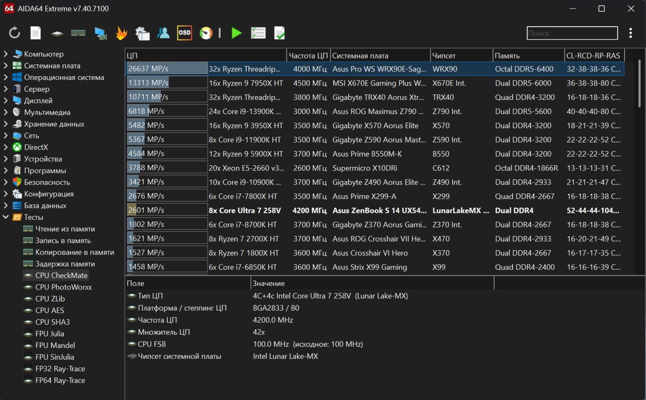
Task: Collapse the Тесты tree section
Action: click(6, 217)
